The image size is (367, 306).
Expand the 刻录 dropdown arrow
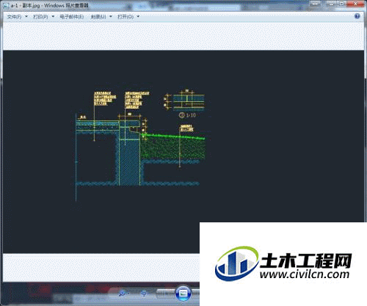tap(111, 17)
